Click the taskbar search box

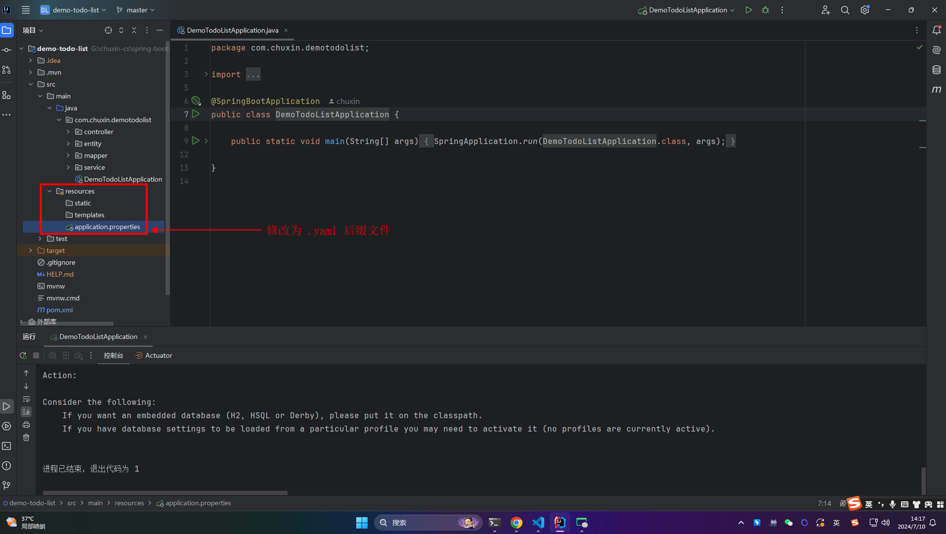pyautogui.click(x=428, y=523)
